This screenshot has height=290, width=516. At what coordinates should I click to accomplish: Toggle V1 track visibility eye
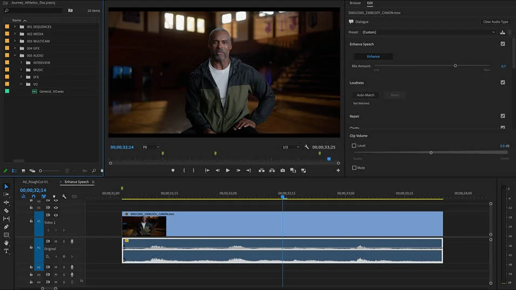56,215
